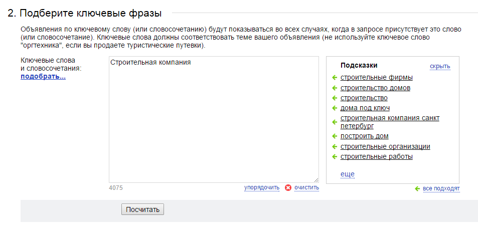Image resolution: width=478 pixels, height=231 pixels.
Task: Click the red clear icon near очистить
Action: click(288, 188)
